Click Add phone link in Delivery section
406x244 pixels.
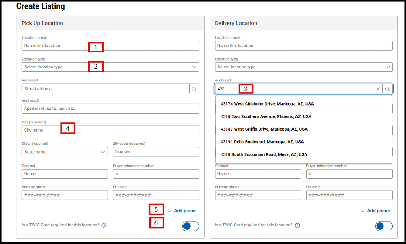tap(375, 211)
